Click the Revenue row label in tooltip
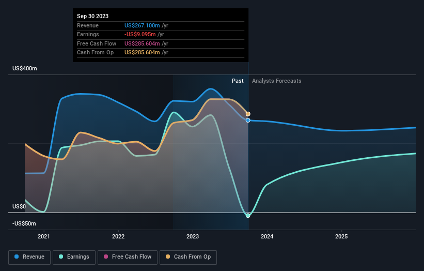The width and height of the screenshot is (424, 271). (x=88, y=25)
